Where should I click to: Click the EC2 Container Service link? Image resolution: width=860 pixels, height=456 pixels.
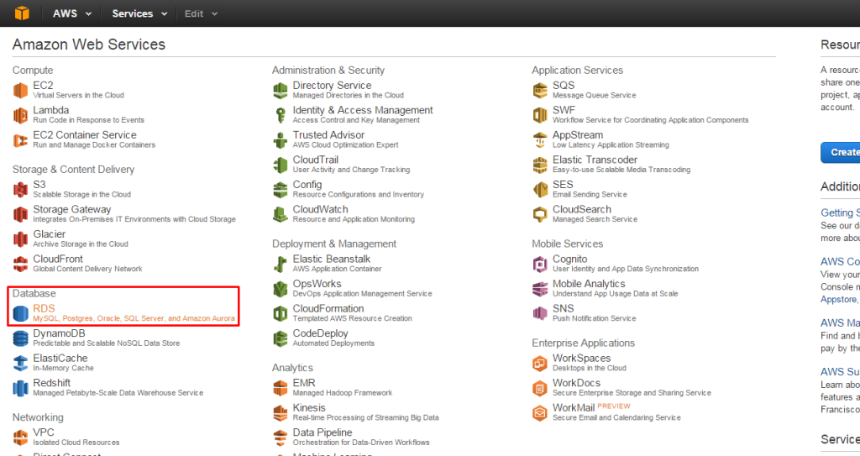coord(85,135)
